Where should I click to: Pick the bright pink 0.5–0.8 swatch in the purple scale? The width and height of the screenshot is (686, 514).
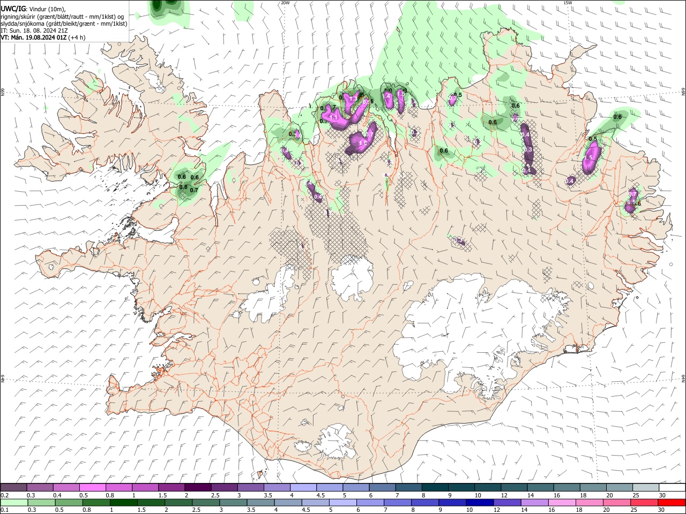pos(92,488)
